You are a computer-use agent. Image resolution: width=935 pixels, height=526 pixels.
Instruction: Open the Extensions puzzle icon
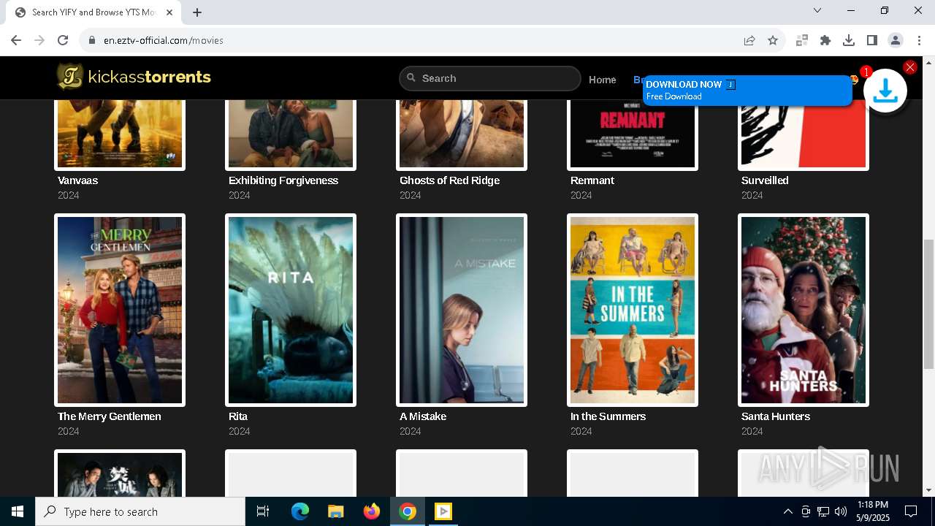coord(825,40)
